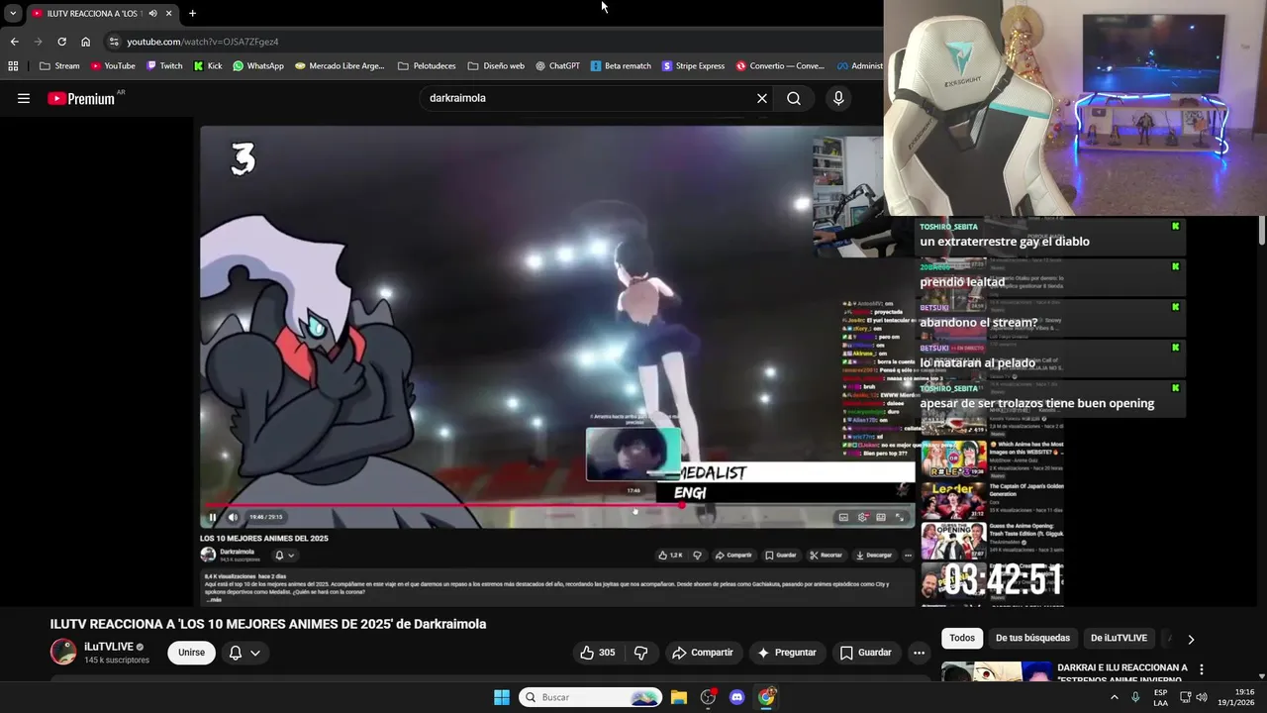This screenshot has width=1267, height=713.
Task: Mute the embedded video player volume
Action: coord(233,517)
